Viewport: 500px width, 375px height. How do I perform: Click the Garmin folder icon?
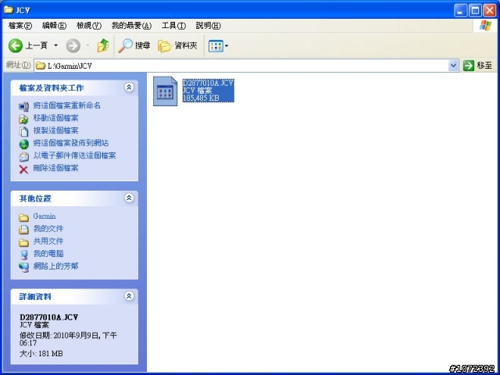[x=23, y=217]
